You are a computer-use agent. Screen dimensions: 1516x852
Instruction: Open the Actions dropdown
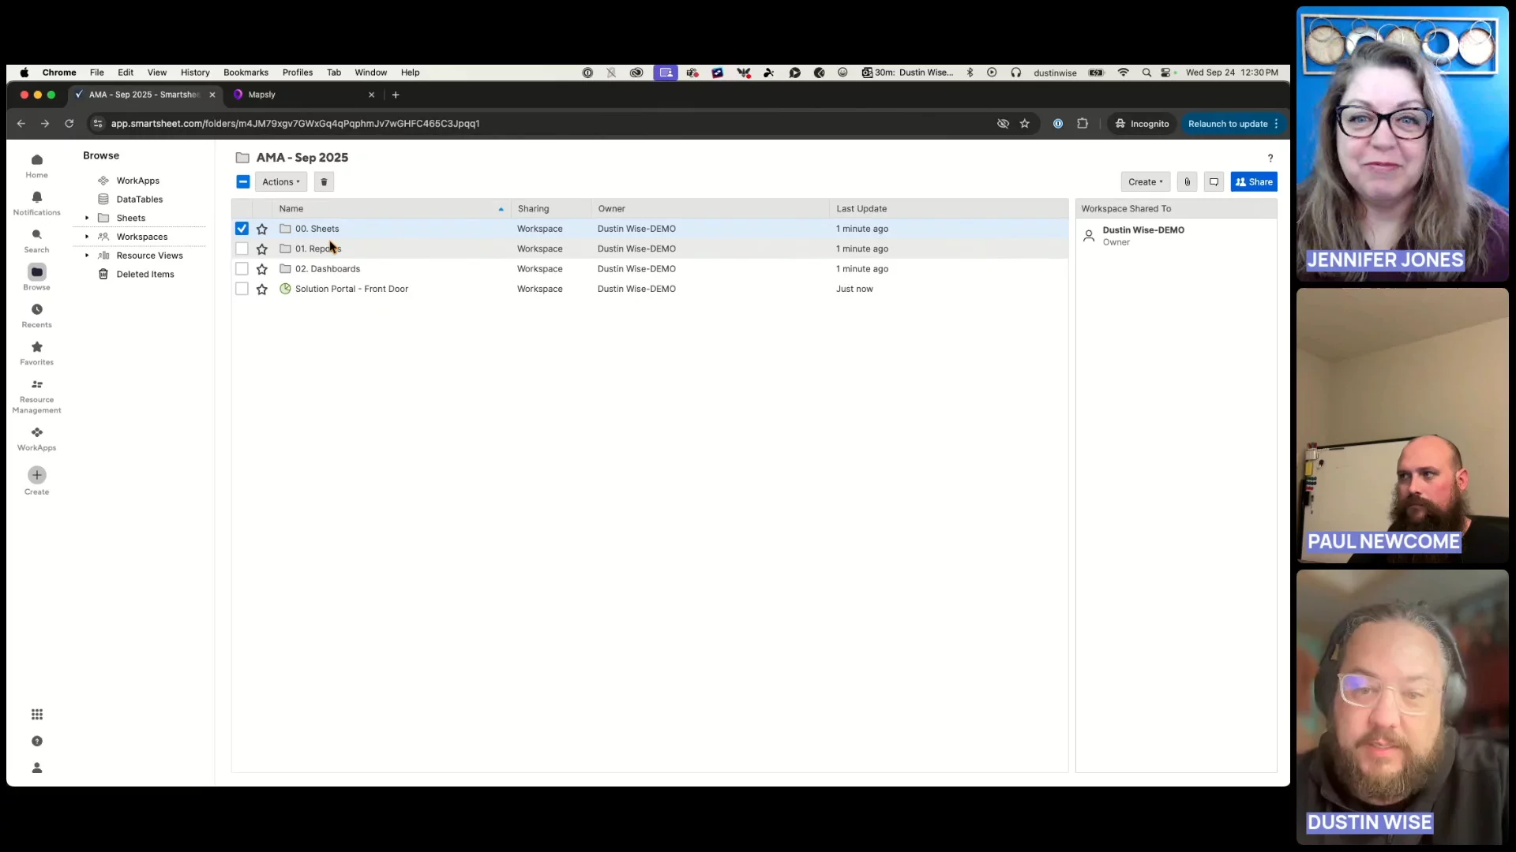point(280,182)
